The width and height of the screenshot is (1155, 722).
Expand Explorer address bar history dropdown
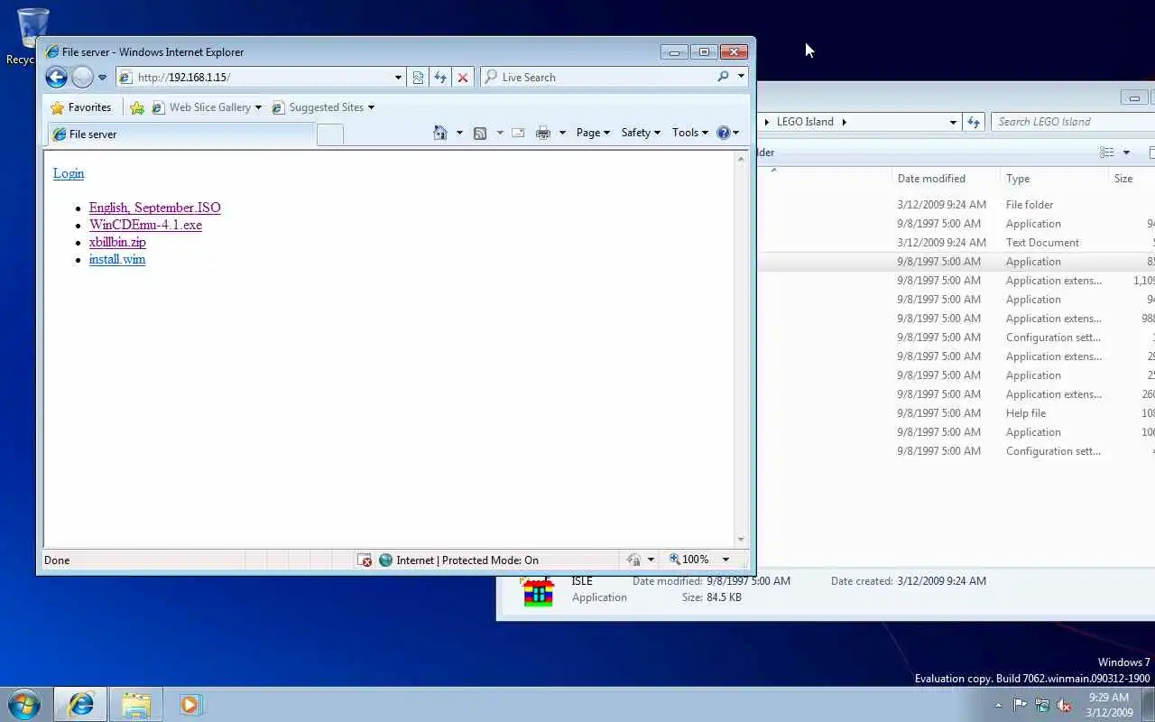[953, 122]
